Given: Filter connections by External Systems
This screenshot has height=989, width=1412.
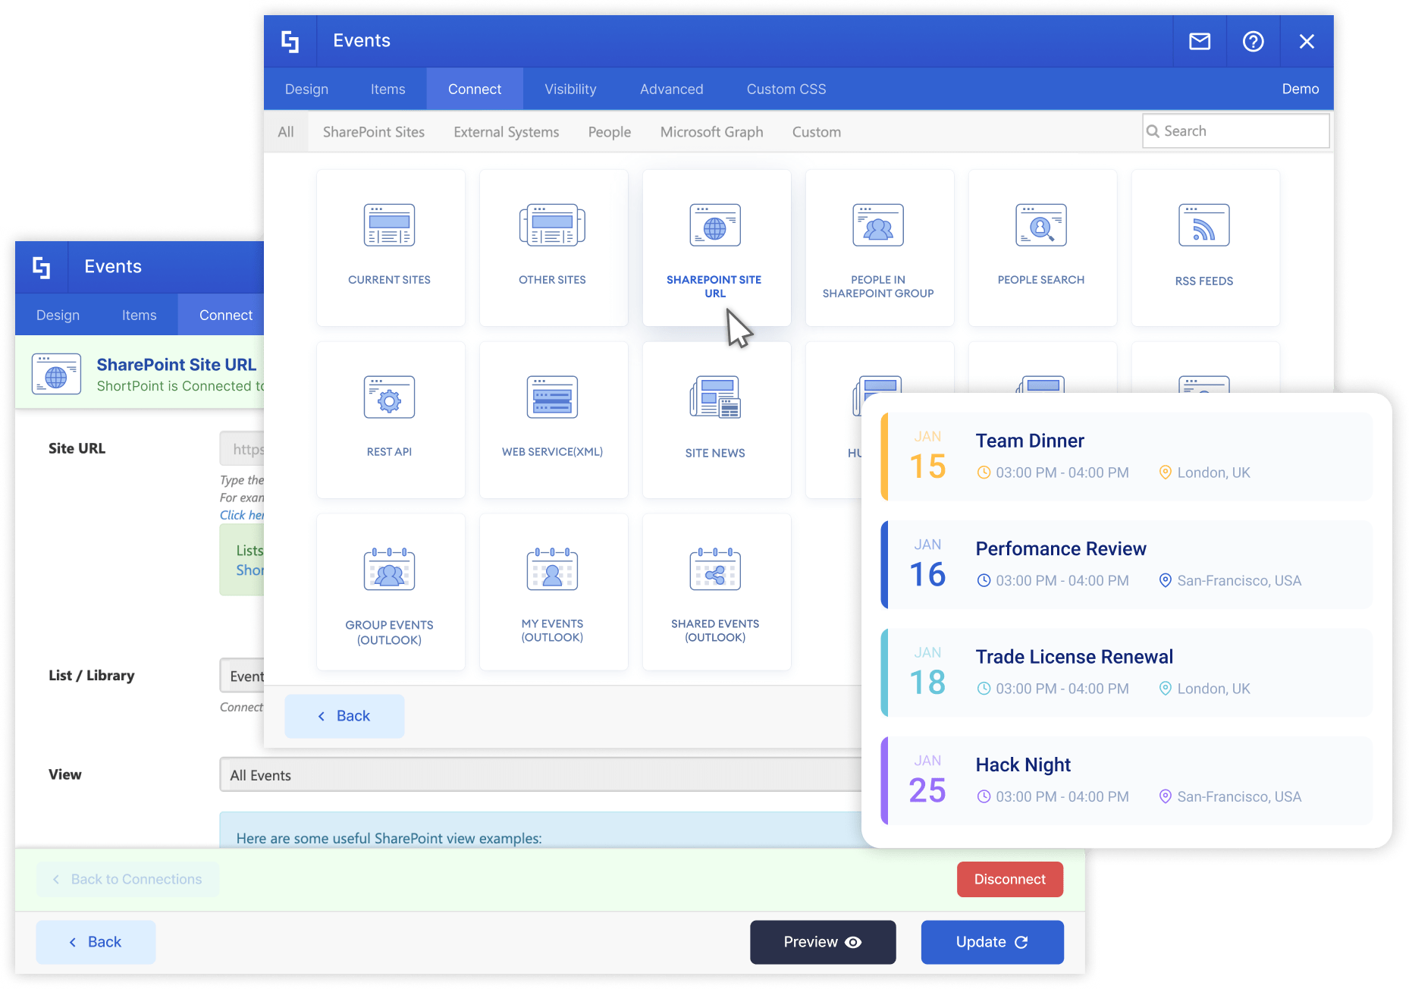Looking at the screenshot, I should (x=506, y=132).
